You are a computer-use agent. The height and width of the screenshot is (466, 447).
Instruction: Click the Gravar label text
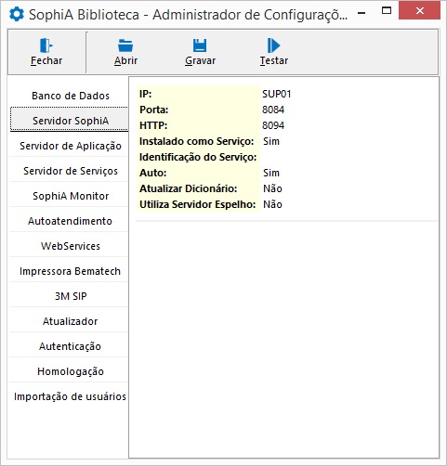200,60
